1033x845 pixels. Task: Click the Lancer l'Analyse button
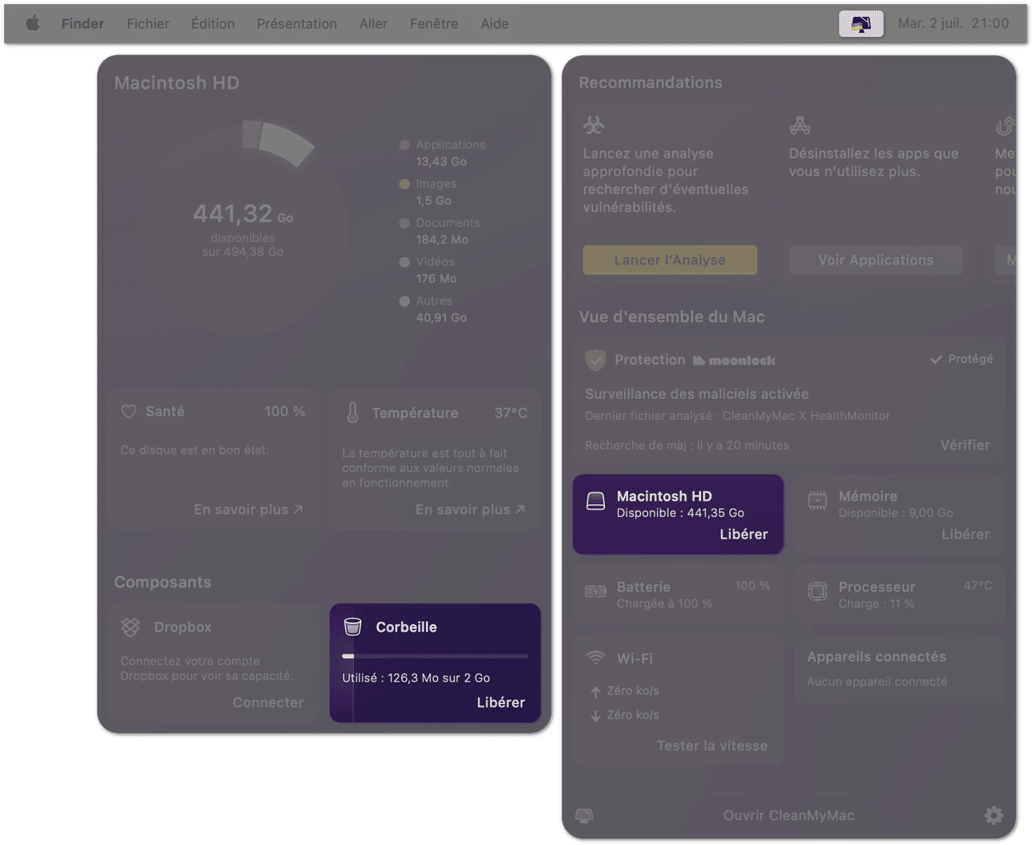tap(669, 260)
